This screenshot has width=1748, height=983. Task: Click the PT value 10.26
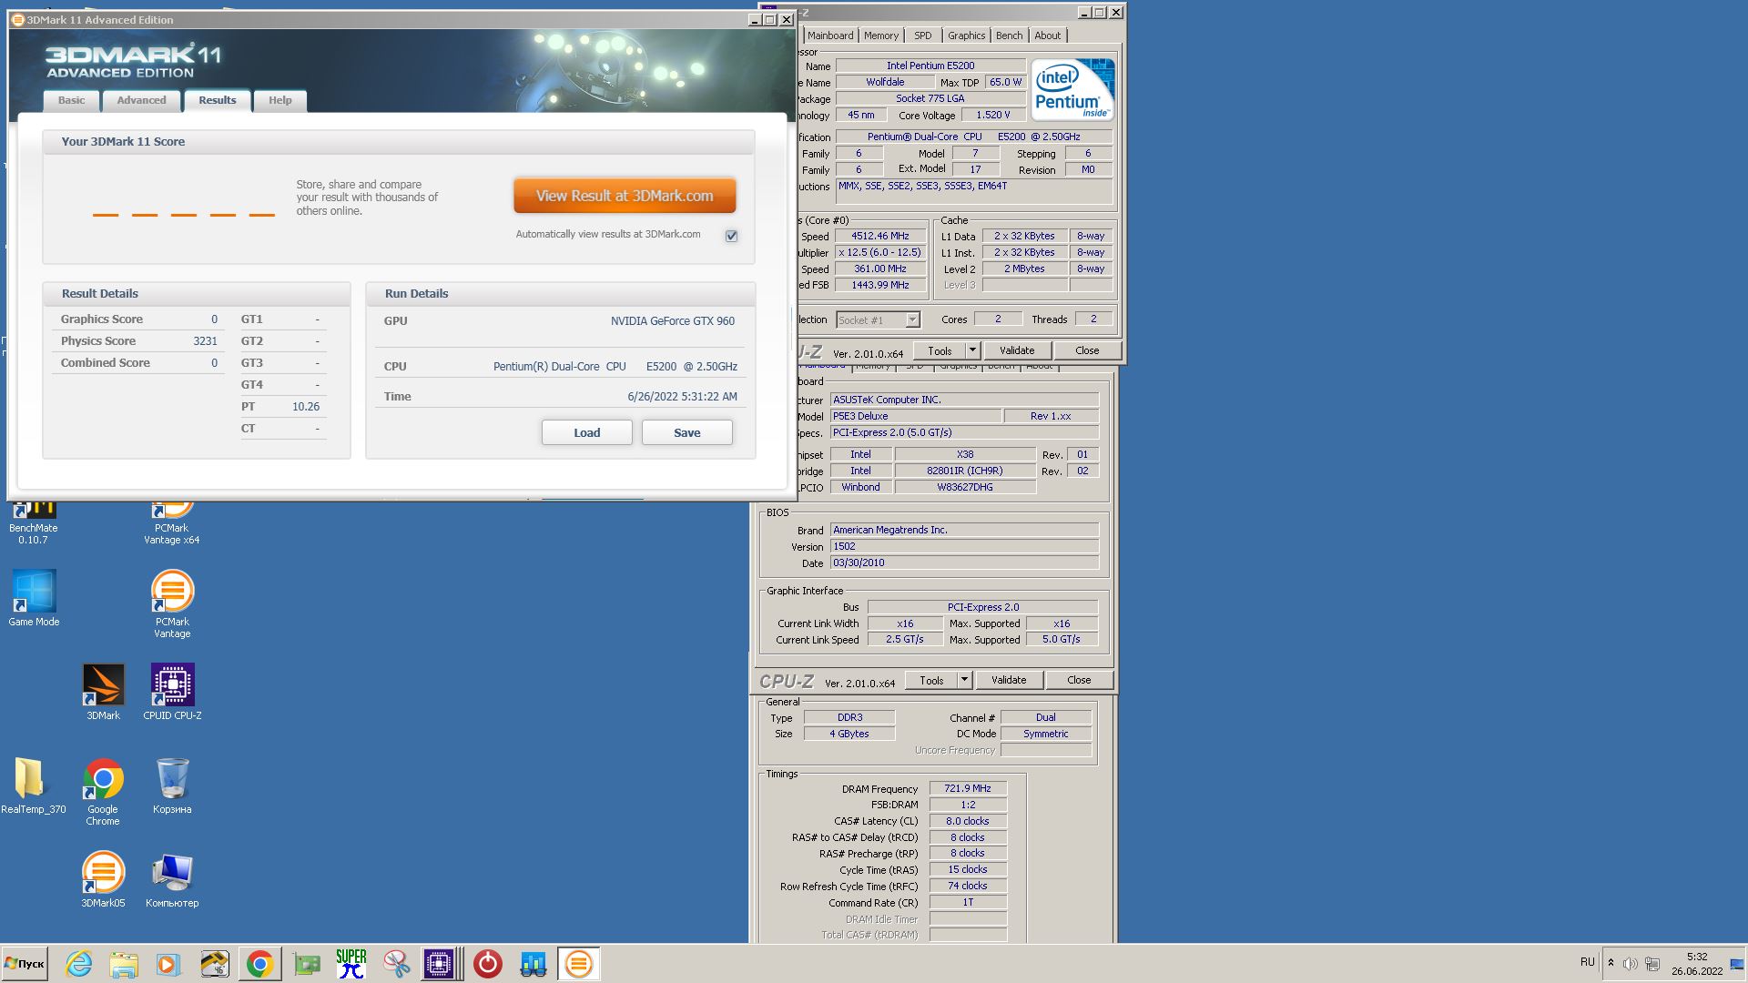[306, 407]
